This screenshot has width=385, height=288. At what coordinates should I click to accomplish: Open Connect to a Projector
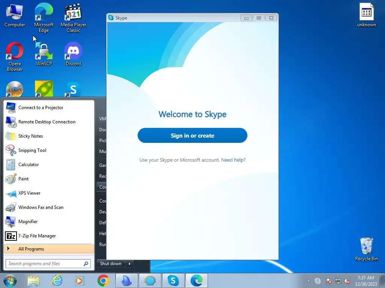[x=49, y=108]
